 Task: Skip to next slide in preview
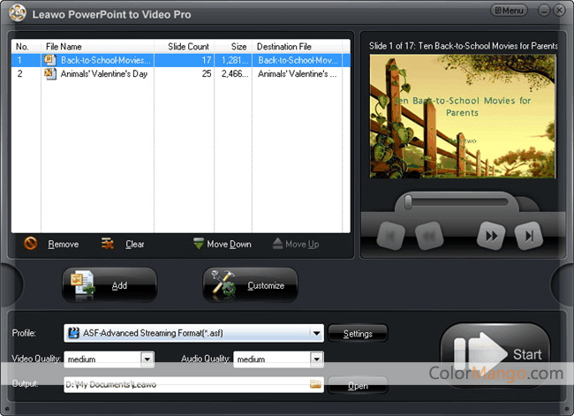click(528, 236)
